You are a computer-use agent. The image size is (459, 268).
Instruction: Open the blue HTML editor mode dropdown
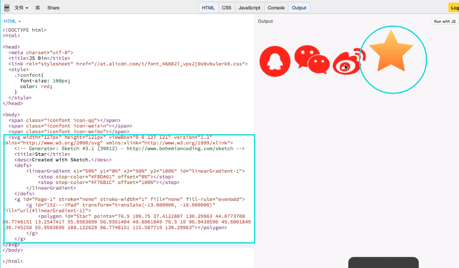click(x=12, y=21)
